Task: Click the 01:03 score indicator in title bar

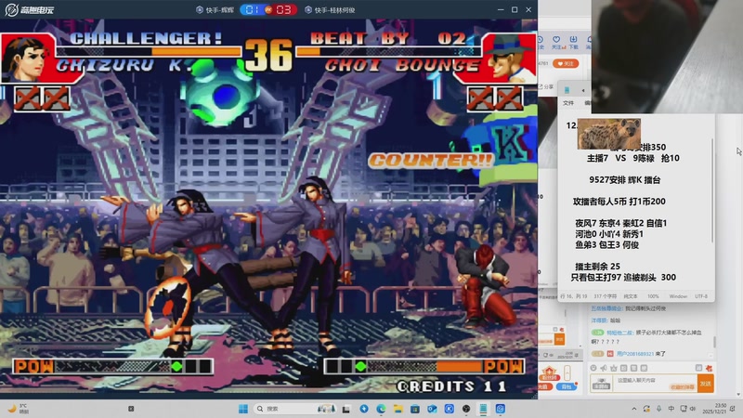Action: tap(268, 10)
